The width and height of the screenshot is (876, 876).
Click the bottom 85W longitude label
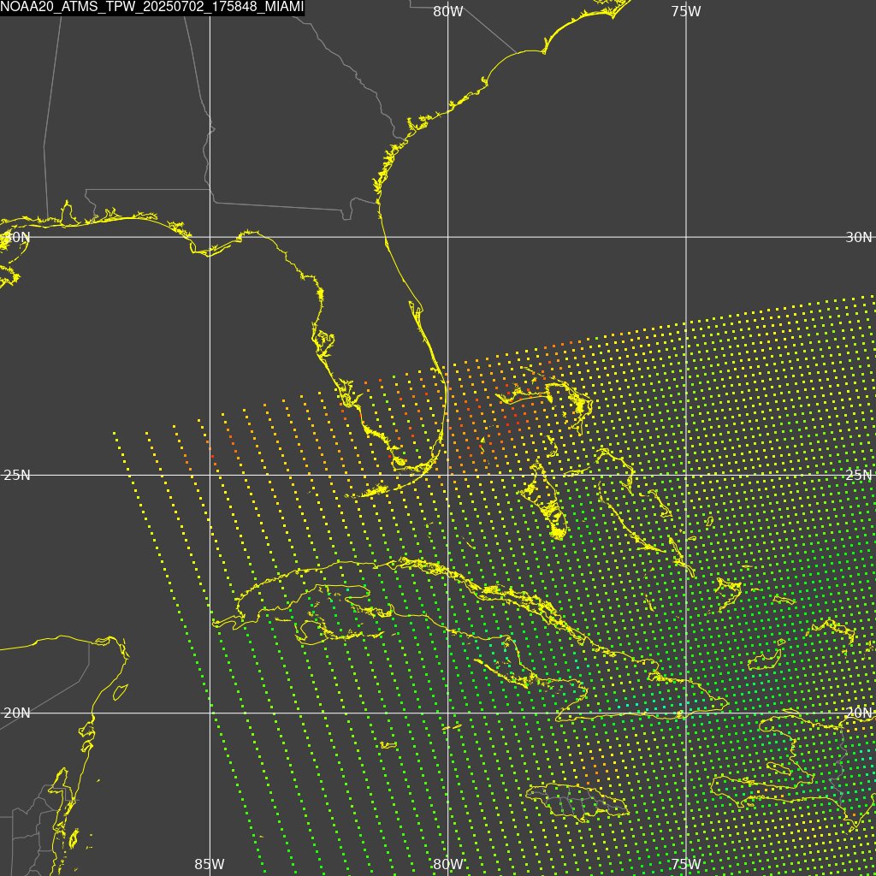click(210, 864)
